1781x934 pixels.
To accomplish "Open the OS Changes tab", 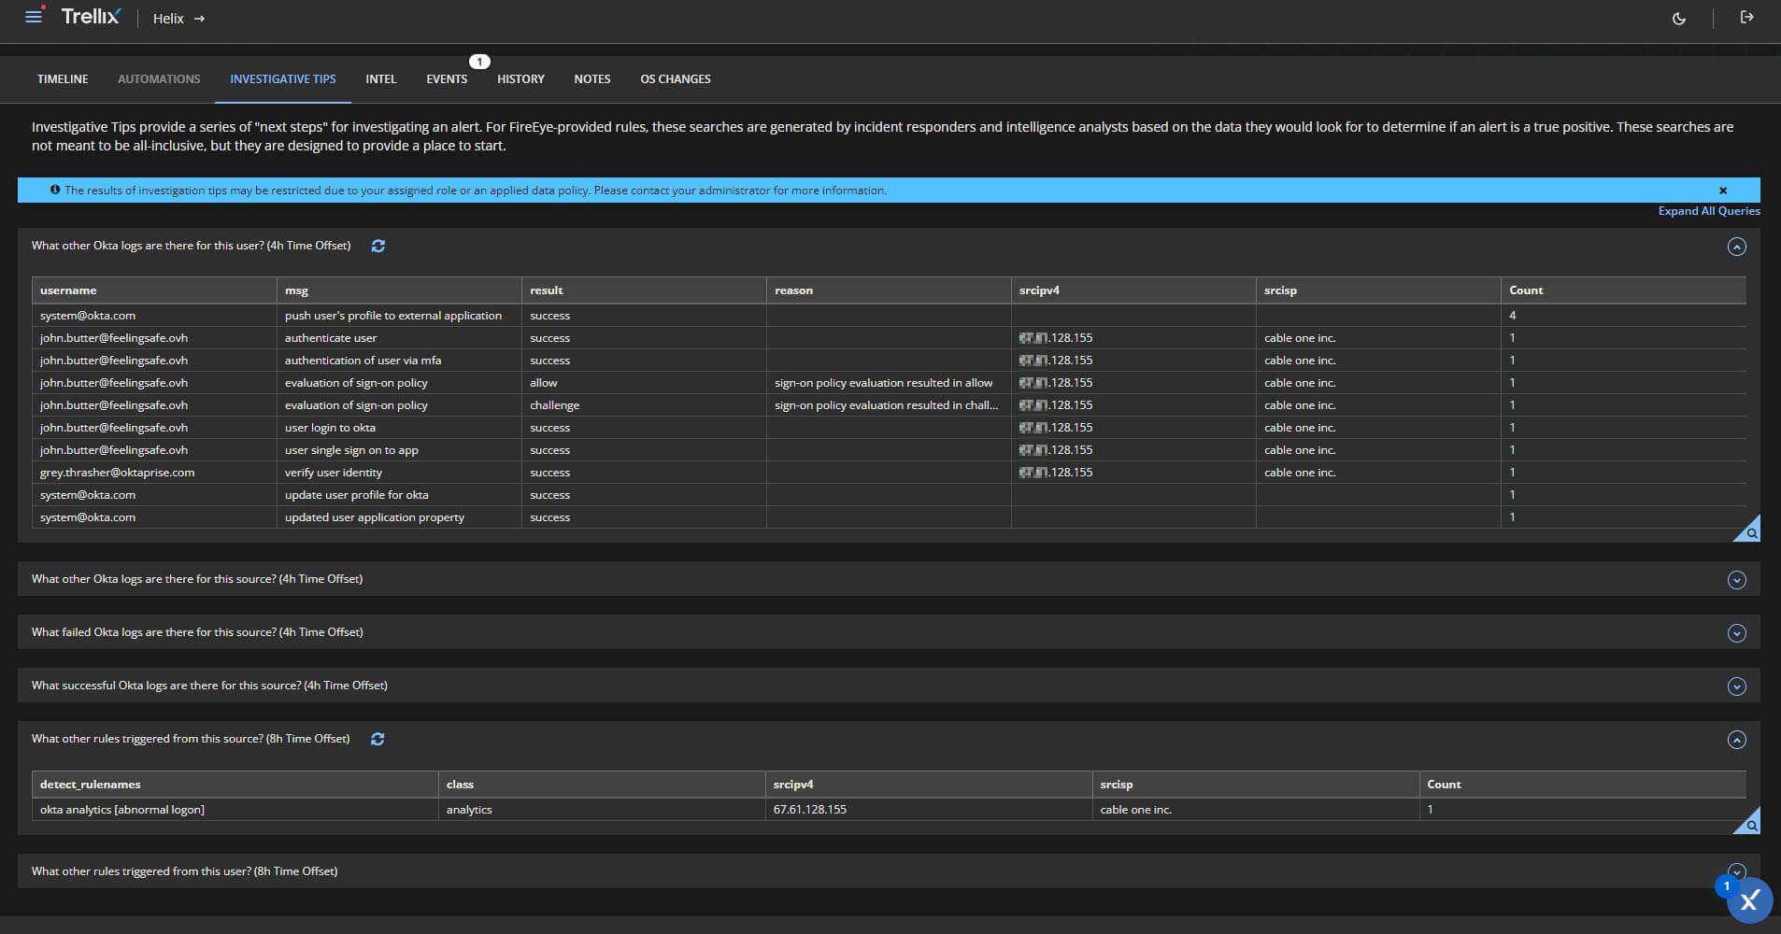I will pos(676,79).
